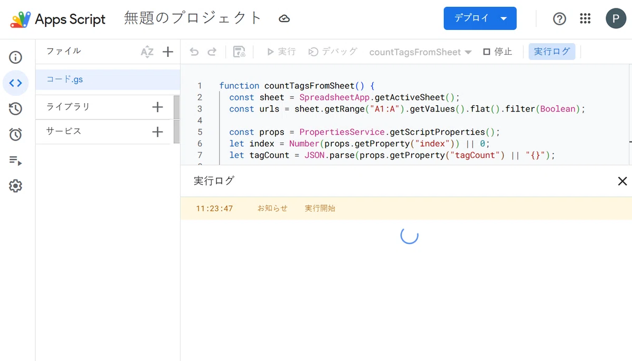The image size is (632, 361).
Task: Open the Triggers alarm clock icon
Action: [x=16, y=135]
